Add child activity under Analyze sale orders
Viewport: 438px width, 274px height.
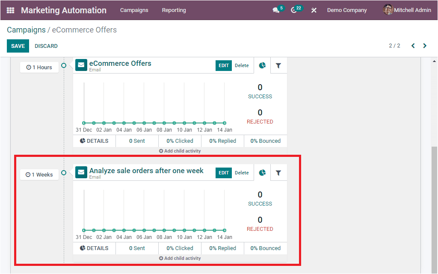180,258
